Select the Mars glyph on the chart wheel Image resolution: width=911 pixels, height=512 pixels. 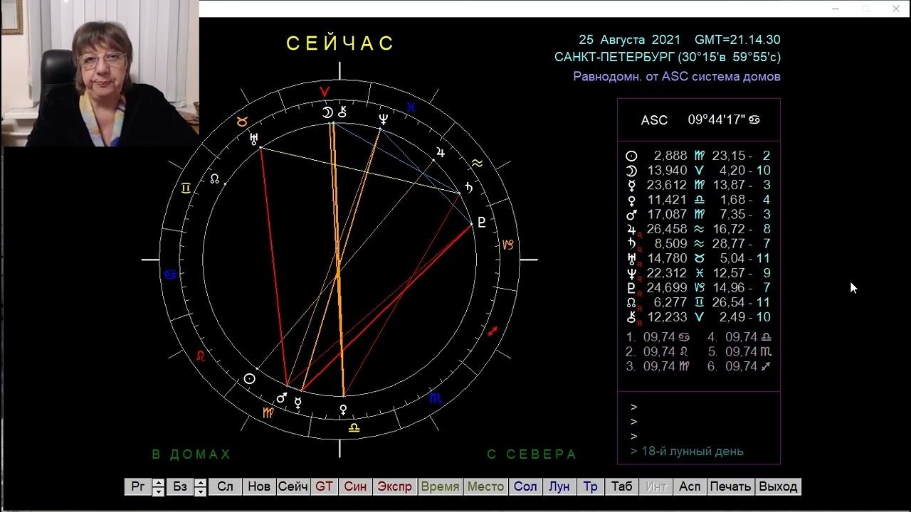pyautogui.click(x=282, y=398)
